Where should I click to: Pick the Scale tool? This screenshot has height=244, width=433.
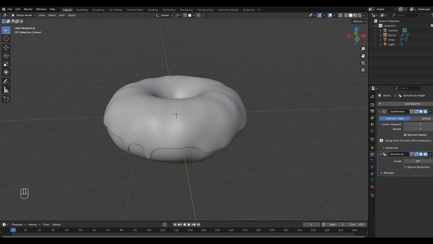(6, 64)
